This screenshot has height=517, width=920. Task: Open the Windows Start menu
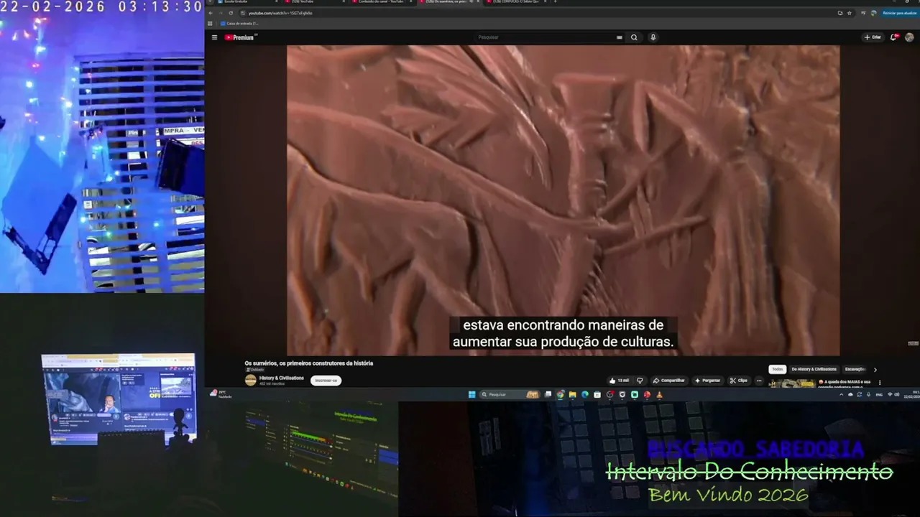click(472, 394)
